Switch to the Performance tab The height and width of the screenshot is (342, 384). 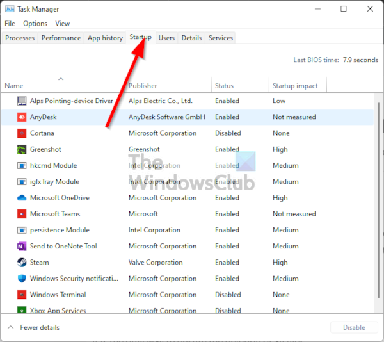pos(61,38)
